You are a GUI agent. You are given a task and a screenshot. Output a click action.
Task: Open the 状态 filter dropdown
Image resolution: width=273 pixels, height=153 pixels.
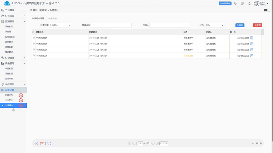point(214,25)
